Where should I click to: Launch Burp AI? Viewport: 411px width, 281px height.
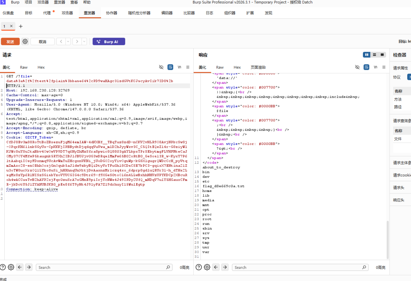pyautogui.click(x=109, y=42)
